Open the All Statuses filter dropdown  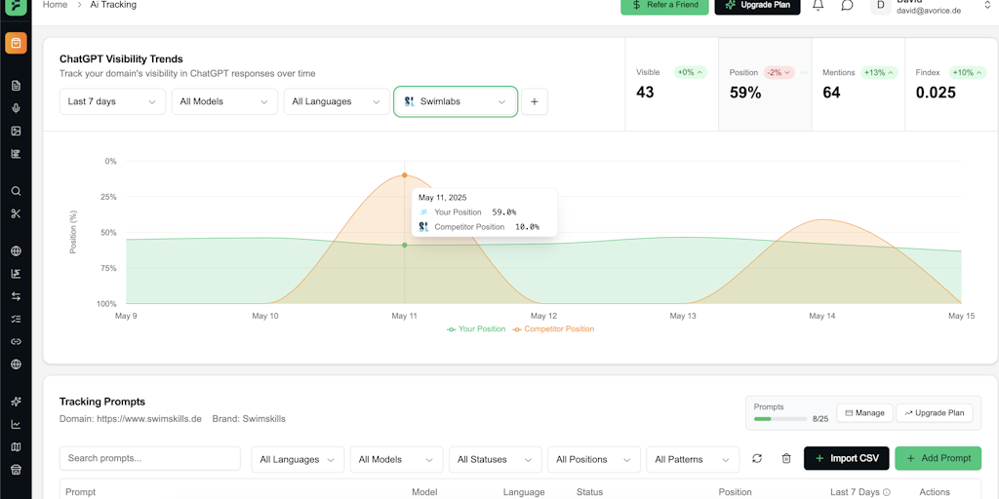[494, 459]
